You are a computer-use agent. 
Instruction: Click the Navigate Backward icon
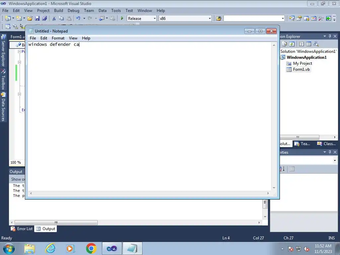pos(102,19)
